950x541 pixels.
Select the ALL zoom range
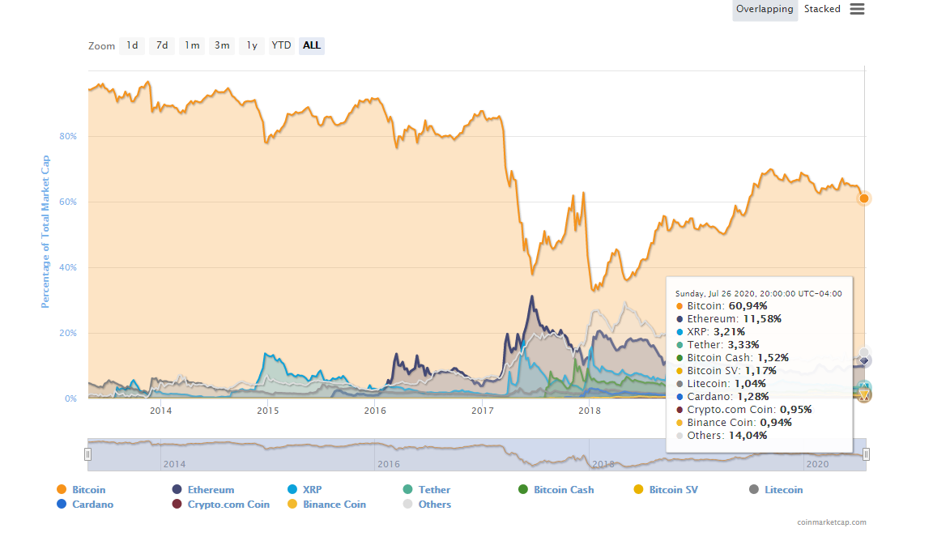tap(312, 45)
